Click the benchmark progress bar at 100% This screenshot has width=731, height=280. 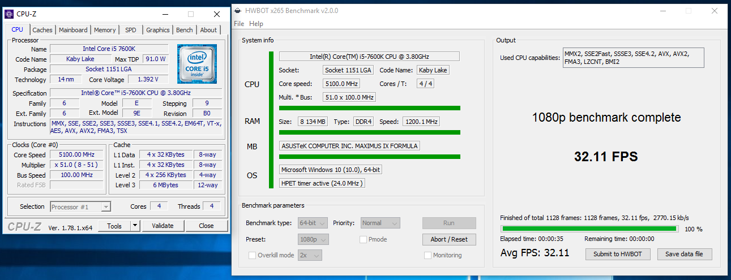pos(589,229)
